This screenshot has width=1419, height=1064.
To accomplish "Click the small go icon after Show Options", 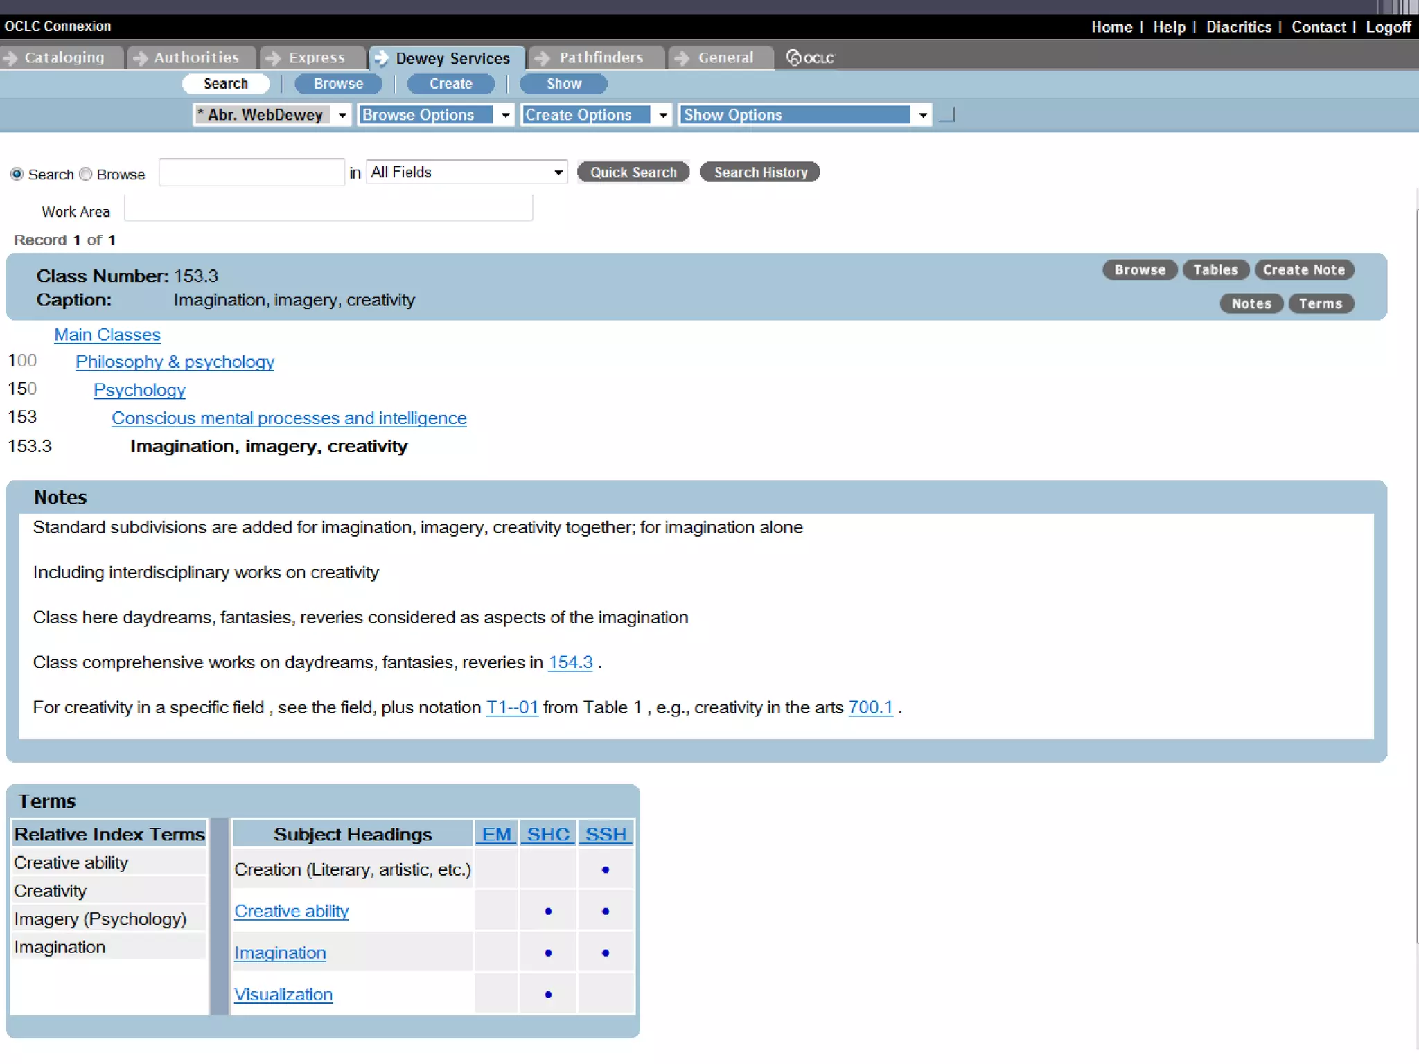I will point(947,115).
